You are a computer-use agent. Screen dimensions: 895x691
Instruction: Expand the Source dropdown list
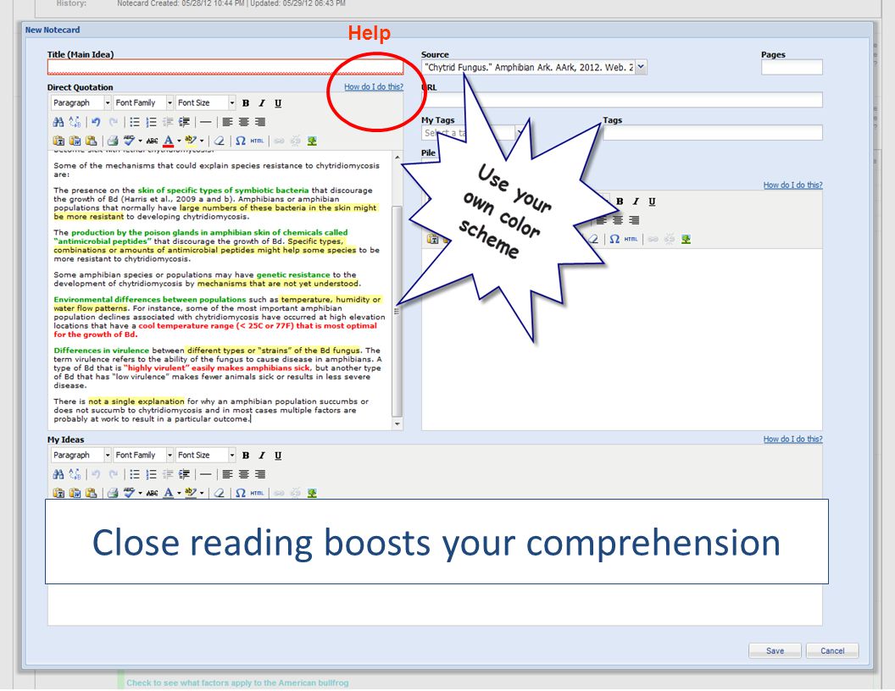pyautogui.click(x=641, y=67)
